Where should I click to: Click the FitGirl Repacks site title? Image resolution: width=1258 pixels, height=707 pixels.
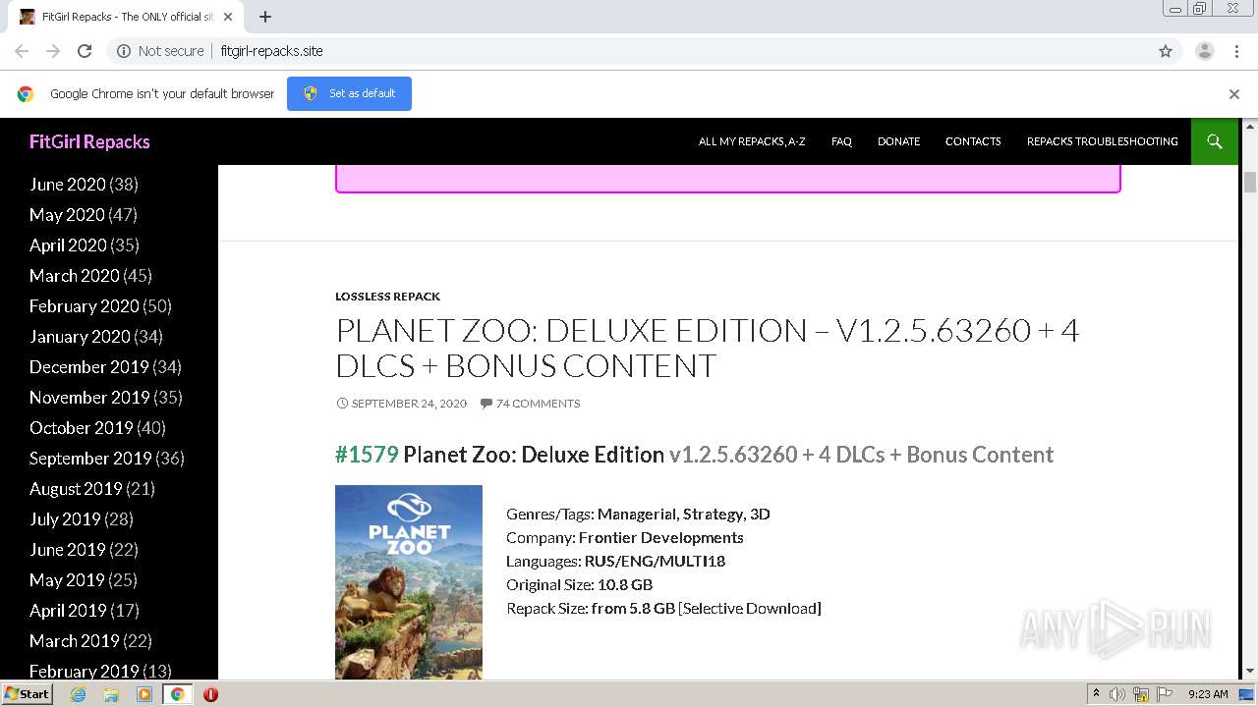click(x=89, y=141)
